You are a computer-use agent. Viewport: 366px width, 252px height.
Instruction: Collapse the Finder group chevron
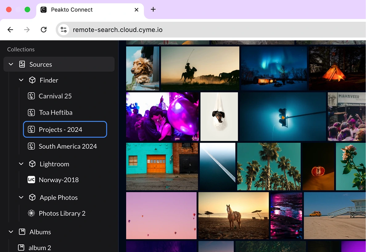(x=21, y=80)
